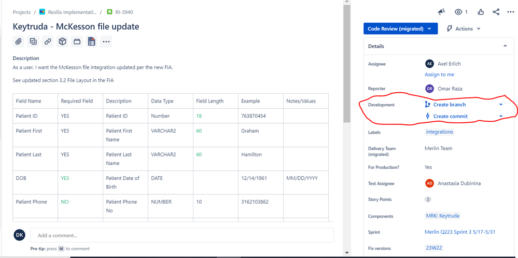Click Story Points value 3
518x258 pixels.
click(x=428, y=199)
